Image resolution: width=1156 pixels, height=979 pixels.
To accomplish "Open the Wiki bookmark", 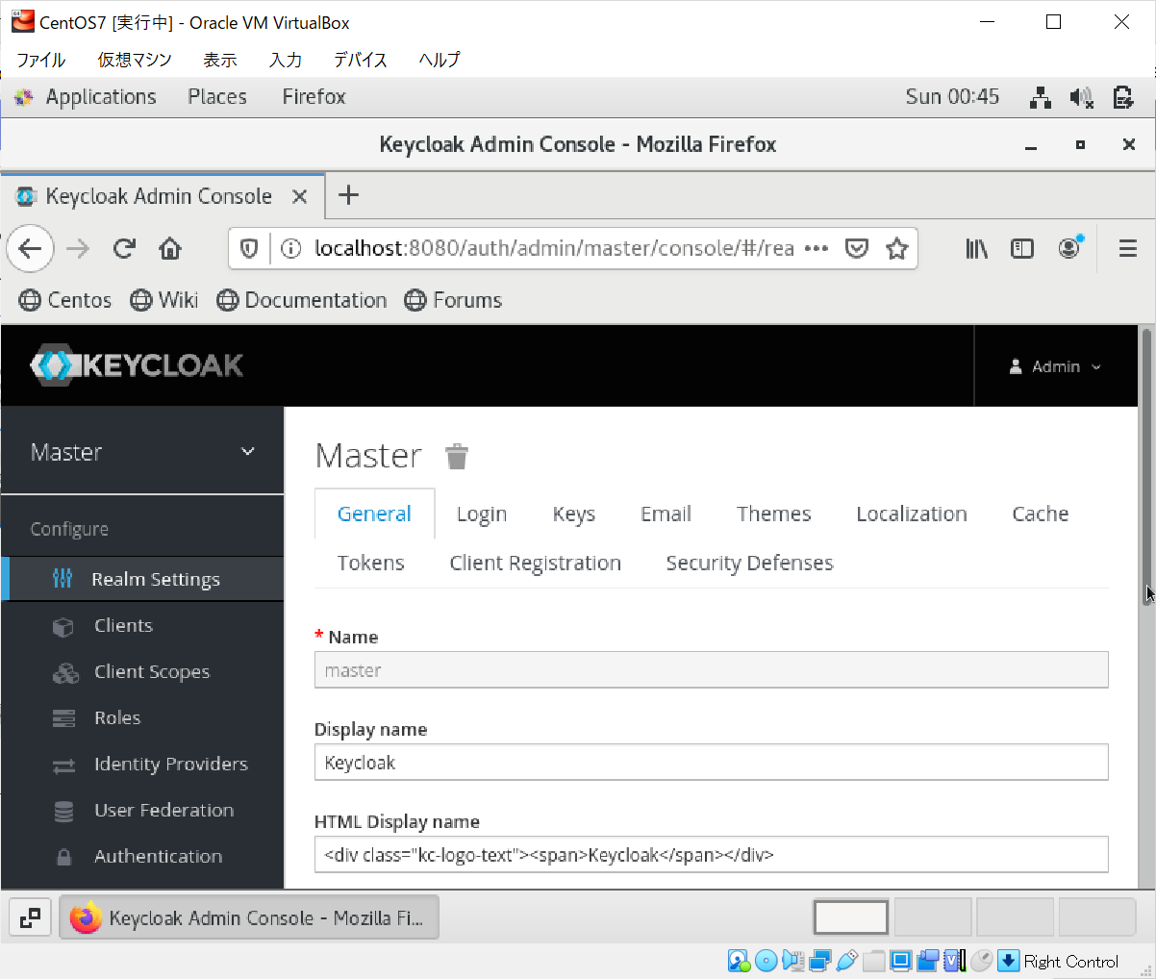I will [164, 300].
